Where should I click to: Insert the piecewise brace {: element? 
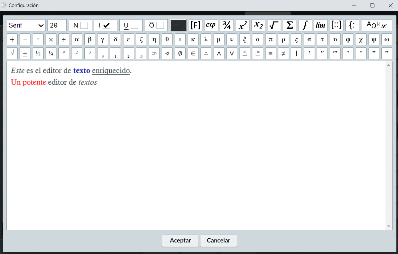point(352,25)
